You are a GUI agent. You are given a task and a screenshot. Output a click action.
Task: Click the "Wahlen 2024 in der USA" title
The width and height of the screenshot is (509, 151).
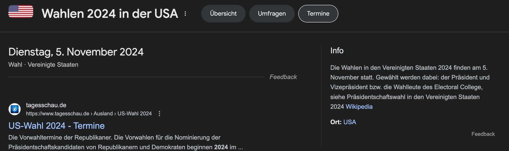pos(110,14)
